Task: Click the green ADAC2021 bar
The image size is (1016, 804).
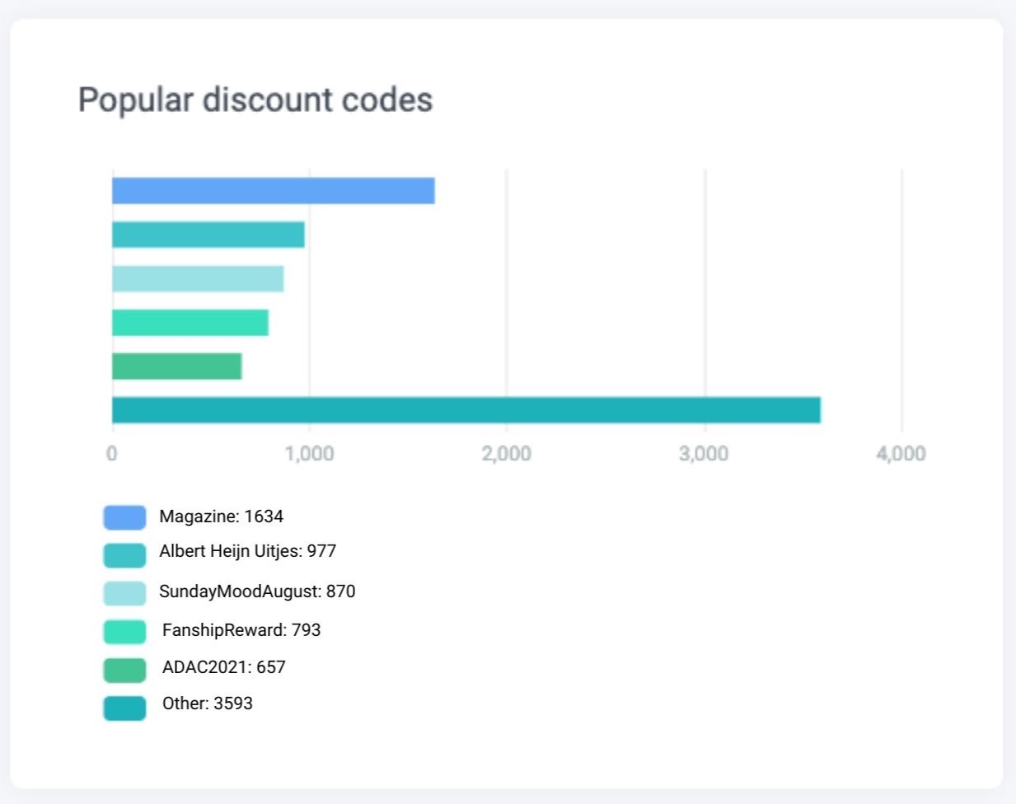Action: pyautogui.click(x=176, y=366)
